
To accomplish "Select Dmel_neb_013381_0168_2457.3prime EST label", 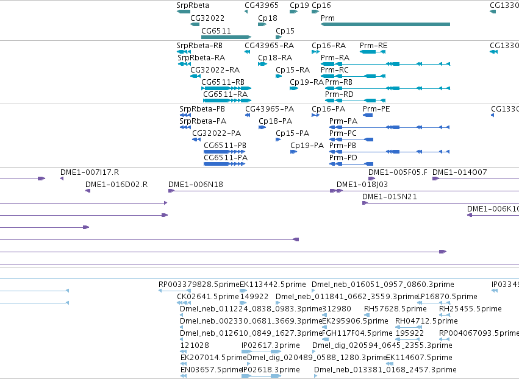I will tap(385, 370).
